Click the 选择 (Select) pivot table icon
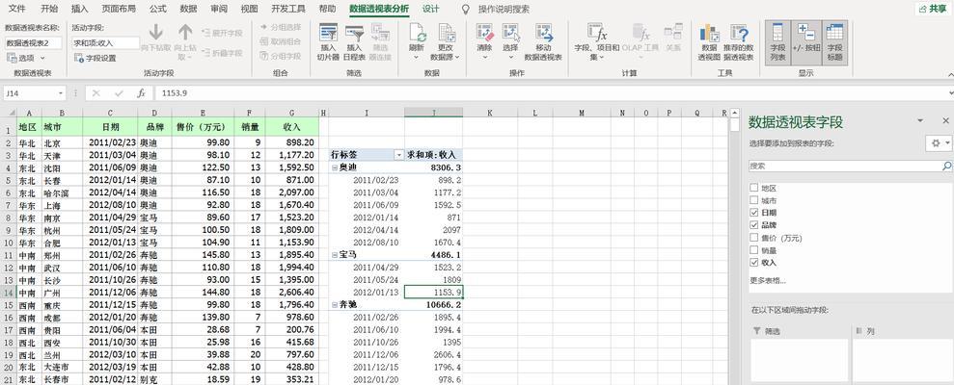This screenshot has height=385, width=954. pos(511,34)
